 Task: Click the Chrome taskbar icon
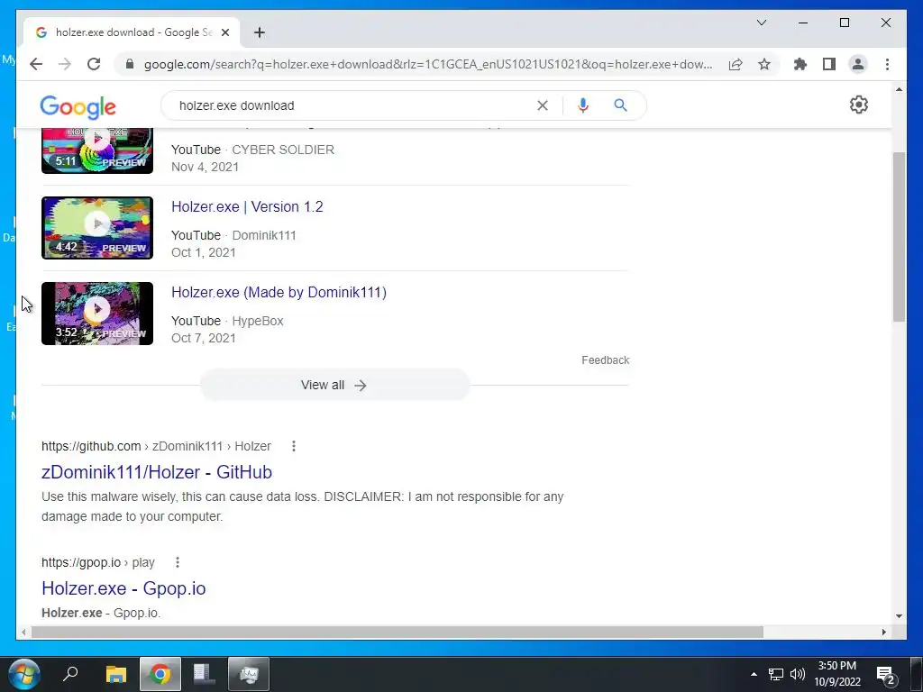coord(160,674)
